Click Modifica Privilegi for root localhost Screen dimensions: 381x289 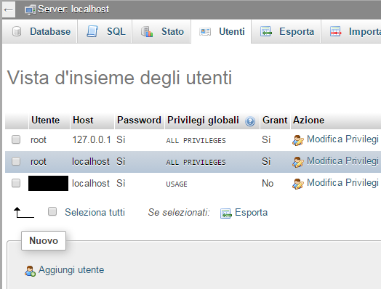[342, 161]
